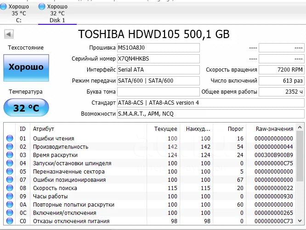Click the blue status icon above C:

[3, 6]
